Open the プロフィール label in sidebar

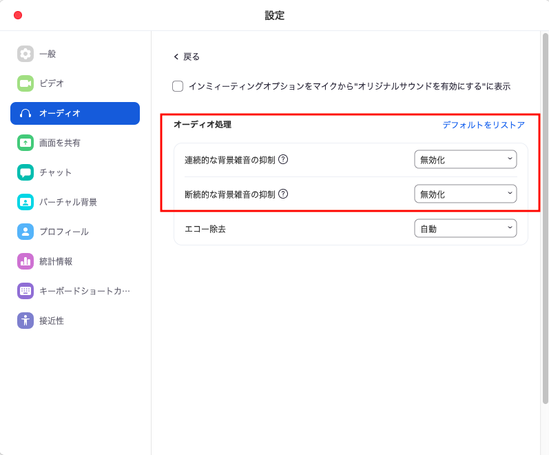pyautogui.click(x=64, y=232)
